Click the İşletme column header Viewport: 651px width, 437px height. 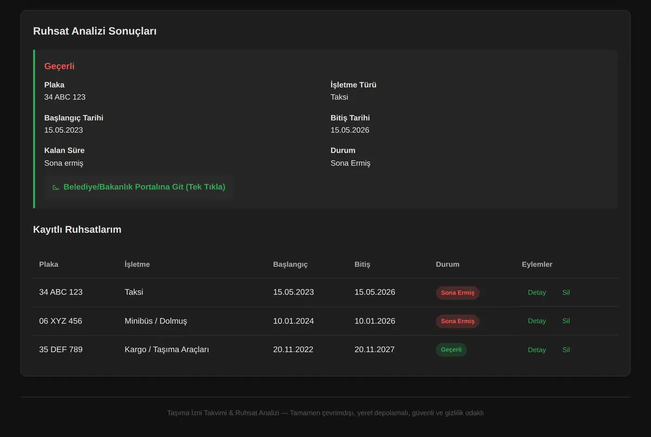click(137, 265)
